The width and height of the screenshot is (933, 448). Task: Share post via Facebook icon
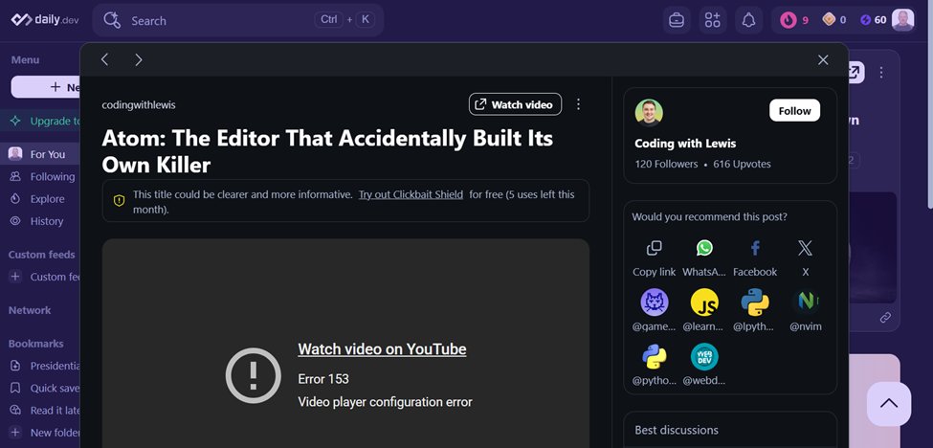[755, 248]
